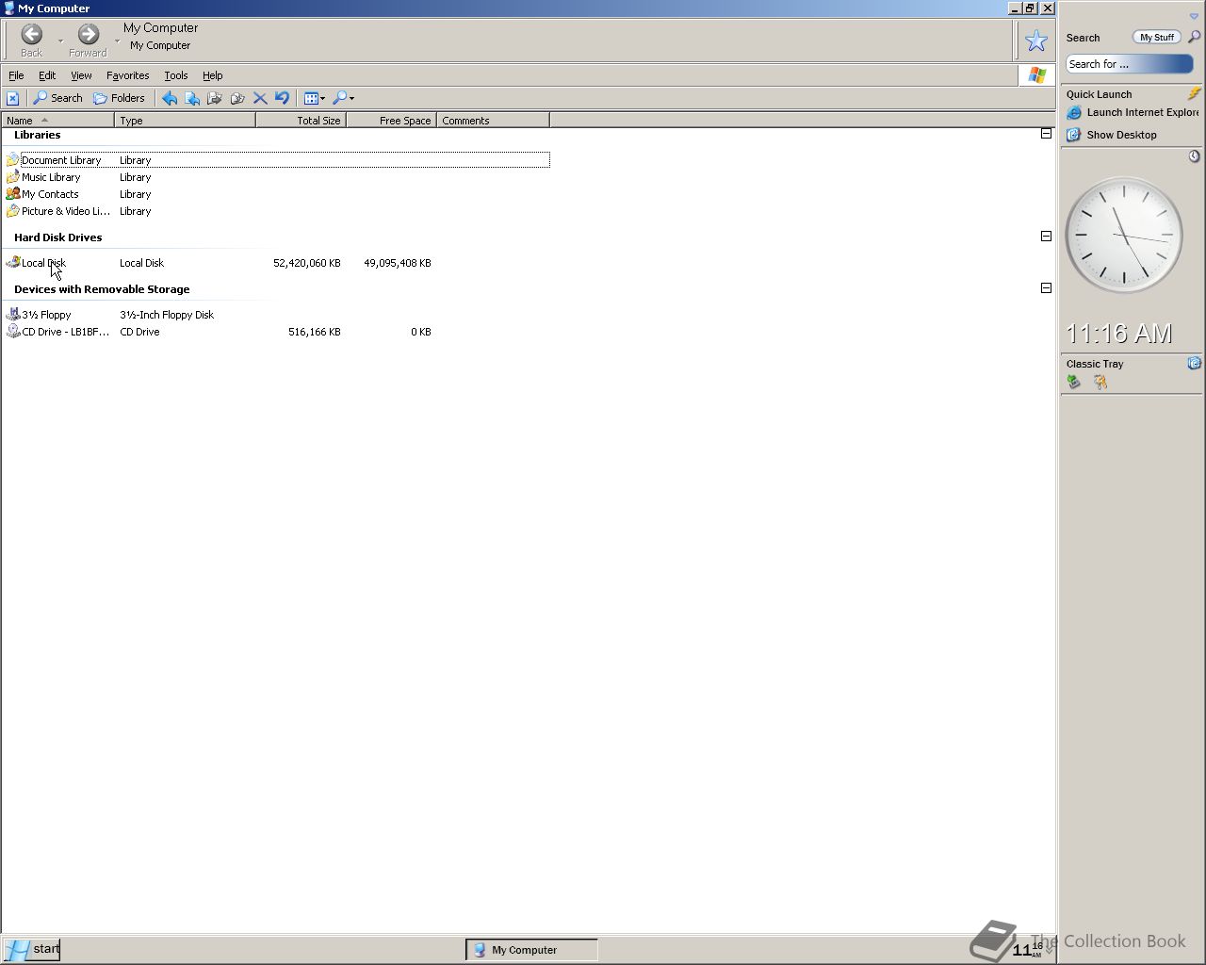Image resolution: width=1206 pixels, height=965 pixels.
Task: Open the Favorites menu
Action: pos(127,75)
